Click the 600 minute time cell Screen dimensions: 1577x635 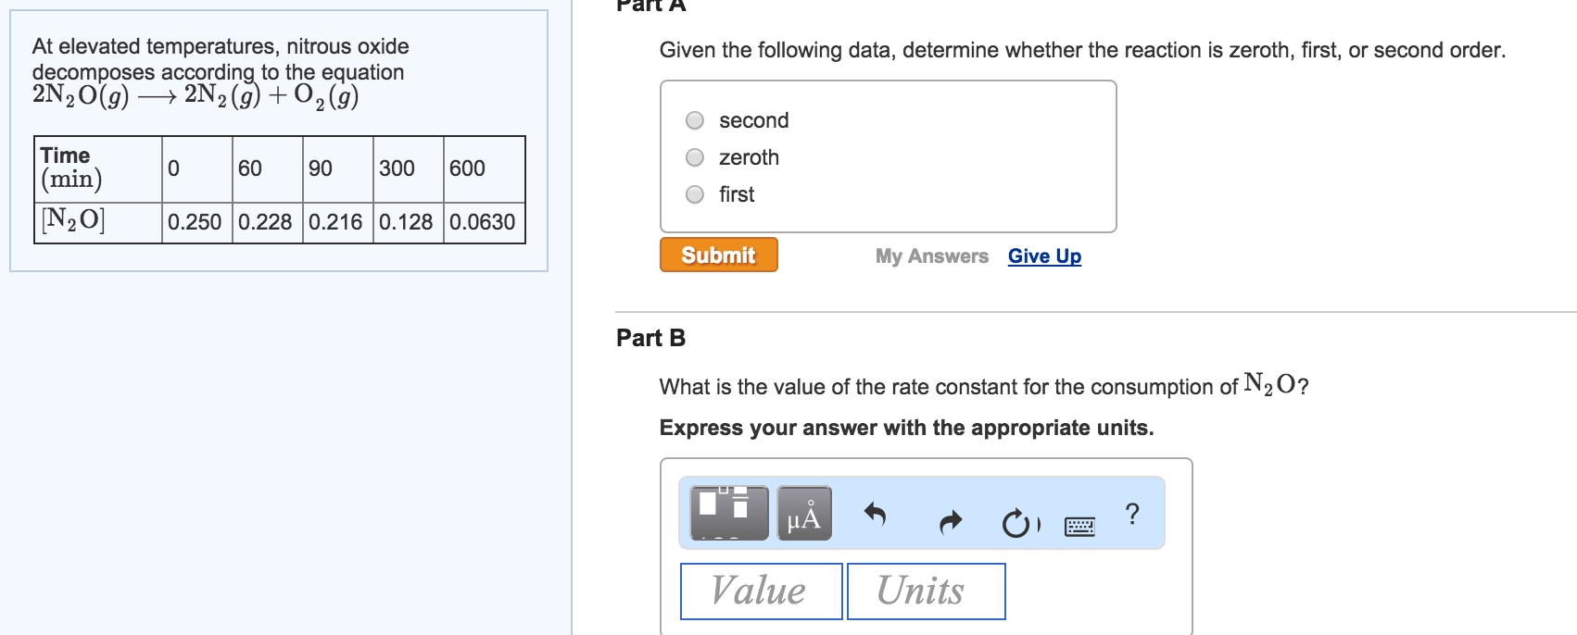point(483,168)
